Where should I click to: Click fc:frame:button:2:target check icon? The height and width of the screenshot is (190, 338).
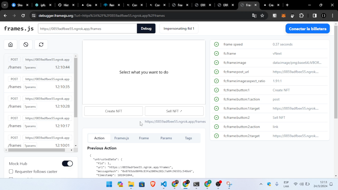[217, 136]
